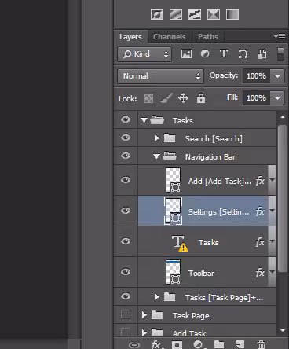Image resolution: width=289 pixels, height=349 pixels.
Task: Hide the Toolbar layer
Action: pyautogui.click(x=126, y=272)
